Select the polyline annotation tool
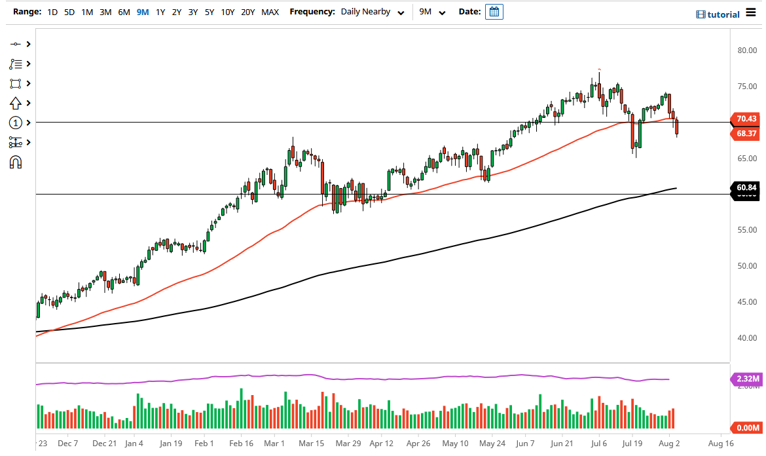This screenshot has height=456, width=766. [x=16, y=64]
